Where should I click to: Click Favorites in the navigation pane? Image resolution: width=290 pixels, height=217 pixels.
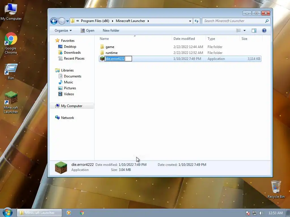(x=68, y=41)
